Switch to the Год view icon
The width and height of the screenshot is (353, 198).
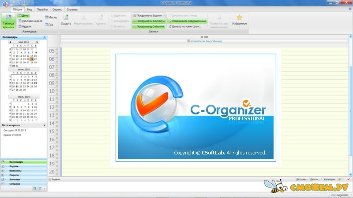point(50,25)
